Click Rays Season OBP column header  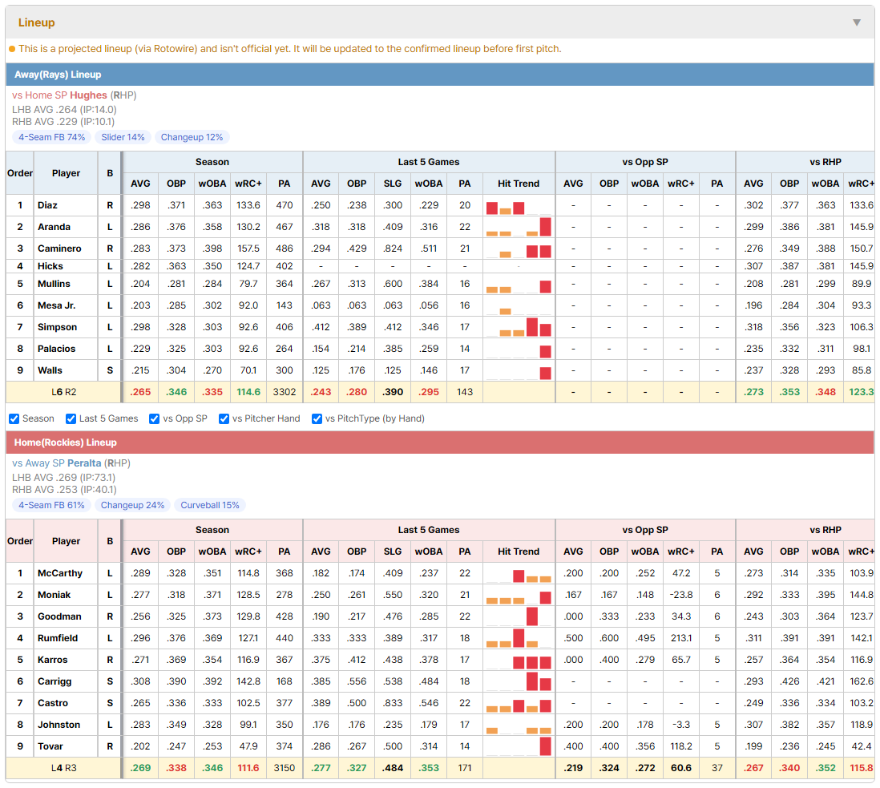(x=176, y=184)
